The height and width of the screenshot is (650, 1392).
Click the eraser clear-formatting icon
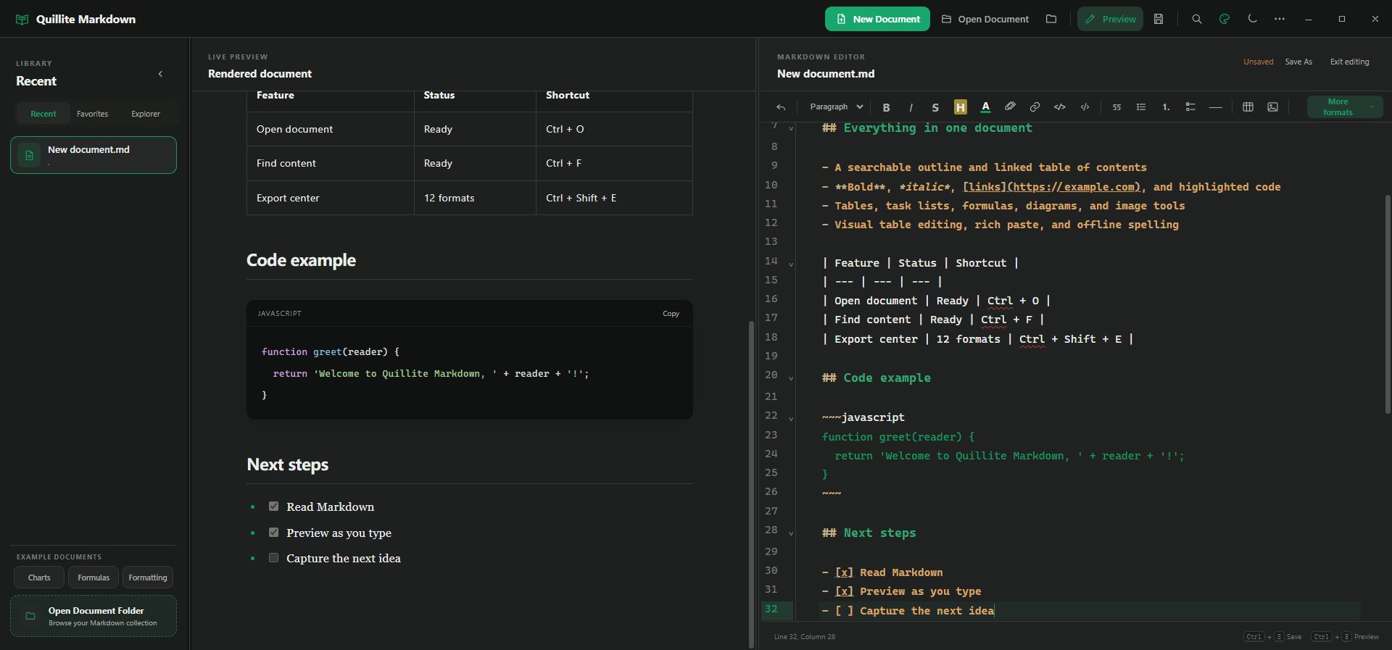(1010, 107)
